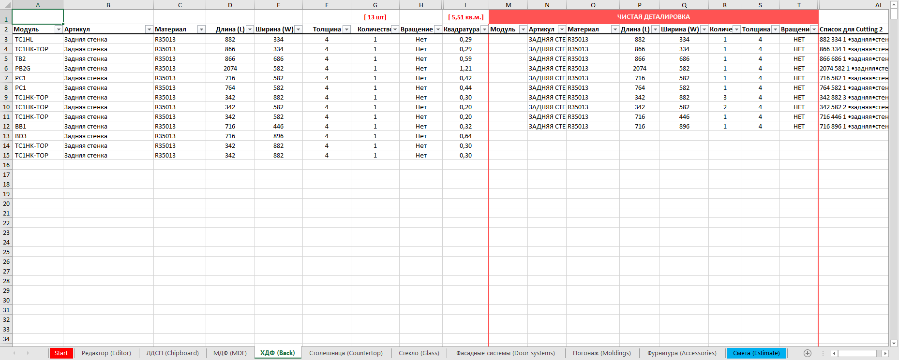899x360 pixels.
Task: Expand Толщина filter in column F
Action: [346, 29]
